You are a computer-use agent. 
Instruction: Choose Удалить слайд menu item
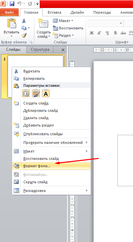(51, 118)
